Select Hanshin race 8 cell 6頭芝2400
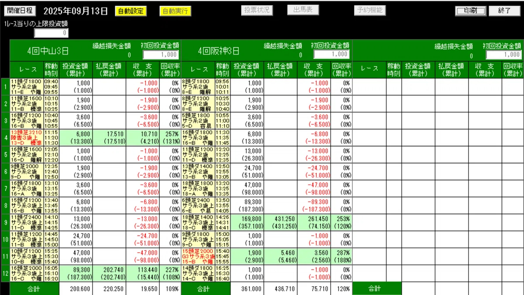 [198, 206]
